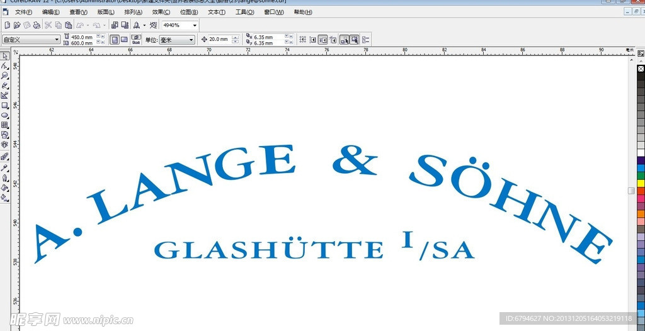Toggle landscape page orientation
The height and width of the screenshot is (331, 645).
tap(124, 40)
